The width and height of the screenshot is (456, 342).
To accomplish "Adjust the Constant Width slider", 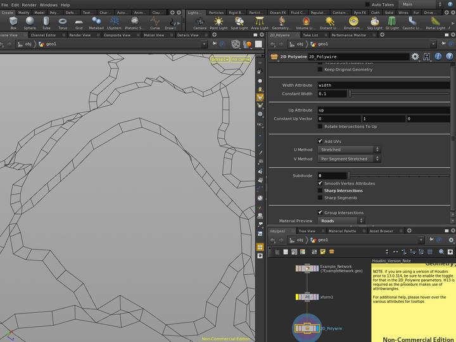I will 399,94.
